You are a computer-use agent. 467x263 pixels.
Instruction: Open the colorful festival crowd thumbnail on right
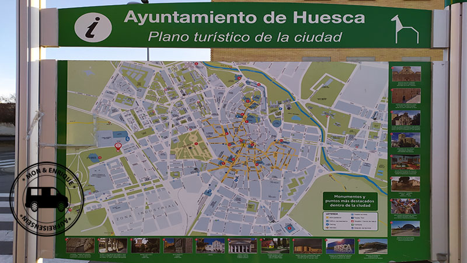coord(405,206)
